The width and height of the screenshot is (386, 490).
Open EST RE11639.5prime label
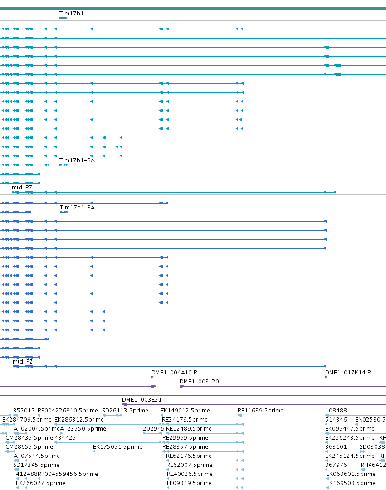260,411
